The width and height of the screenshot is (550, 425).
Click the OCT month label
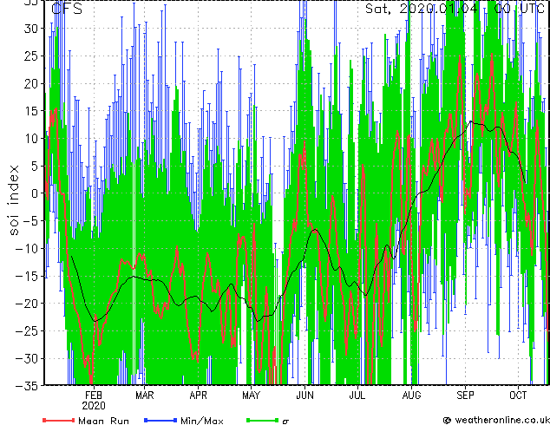tap(518, 396)
